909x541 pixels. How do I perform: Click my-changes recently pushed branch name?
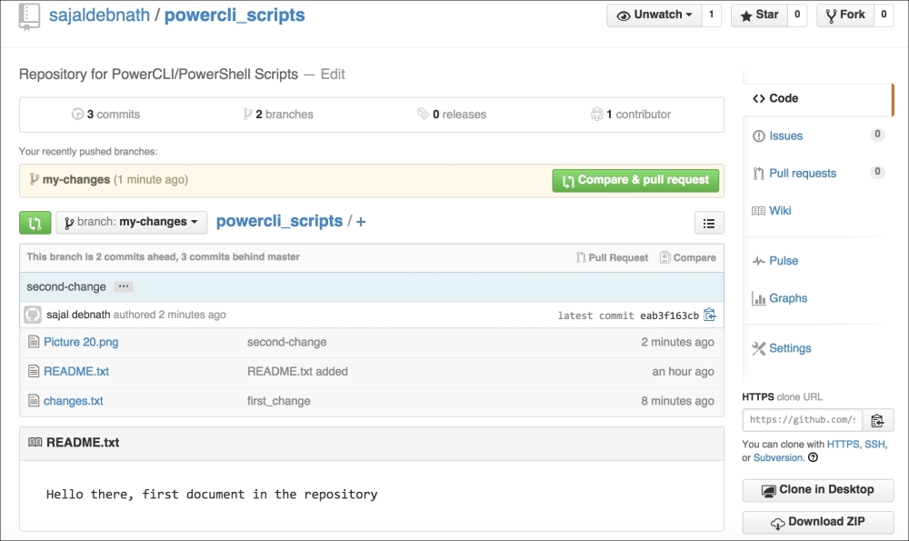tap(76, 180)
